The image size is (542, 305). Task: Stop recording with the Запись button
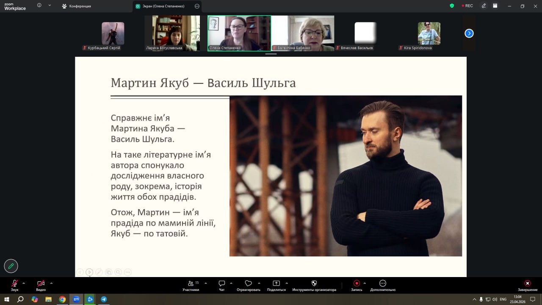[x=357, y=284]
